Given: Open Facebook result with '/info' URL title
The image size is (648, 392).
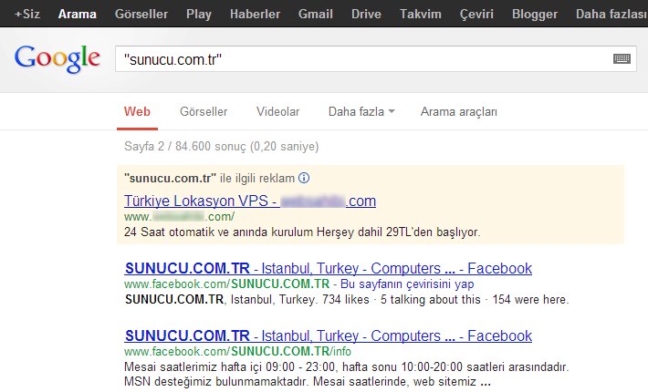Looking at the screenshot, I should 329,335.
